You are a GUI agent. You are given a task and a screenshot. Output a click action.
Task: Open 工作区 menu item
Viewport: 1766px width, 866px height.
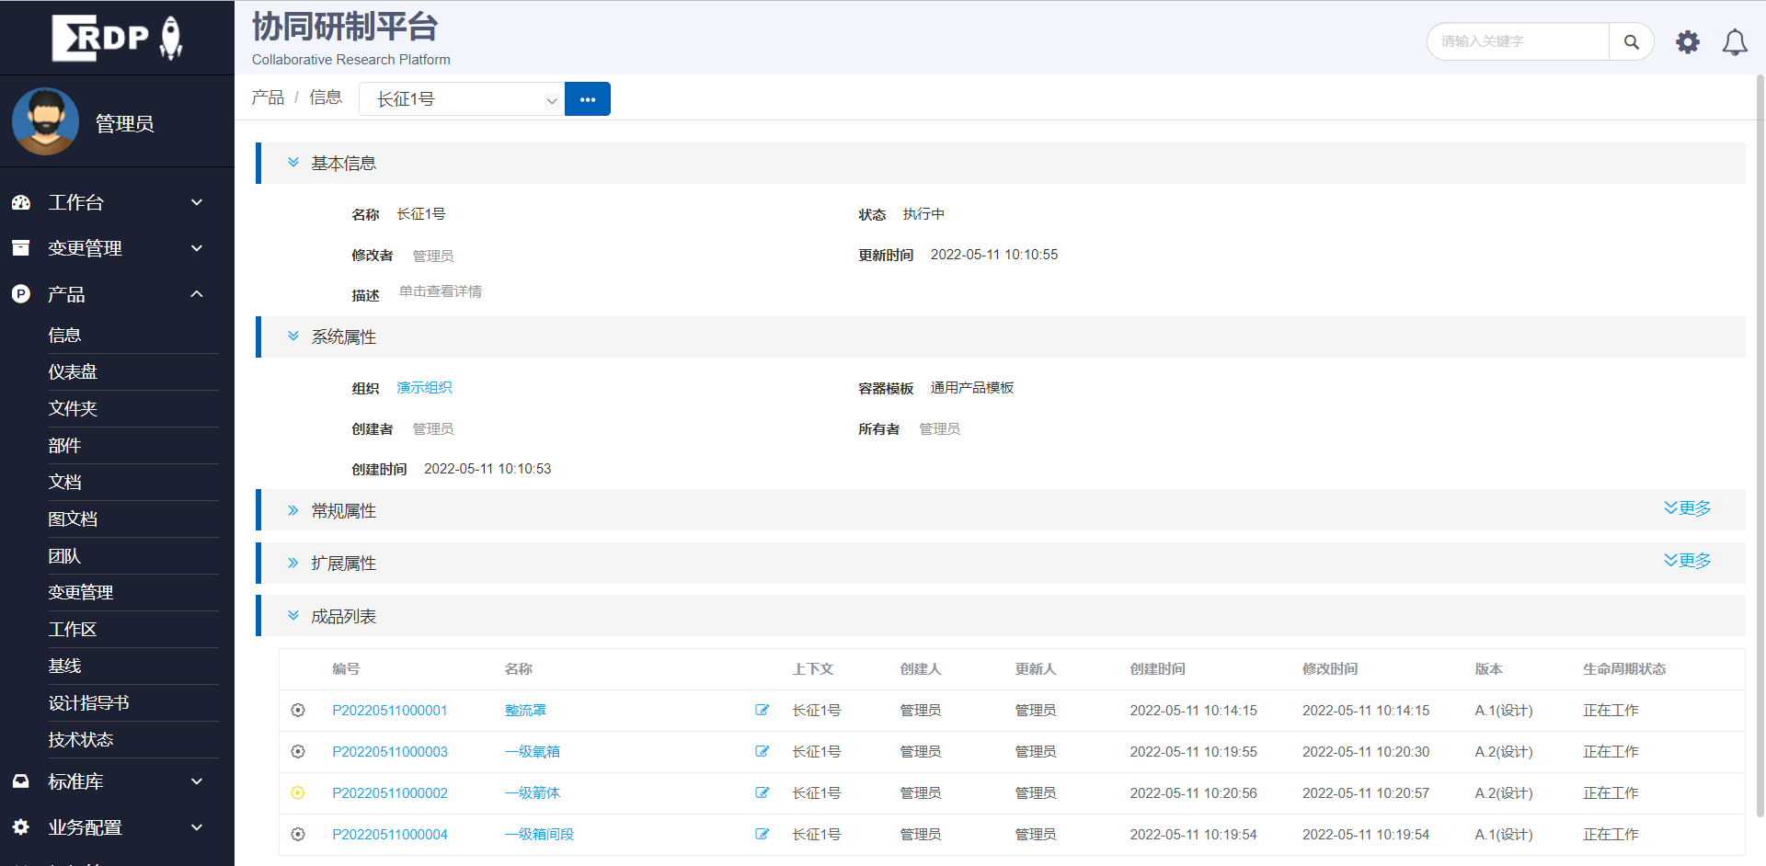[73, 630]
